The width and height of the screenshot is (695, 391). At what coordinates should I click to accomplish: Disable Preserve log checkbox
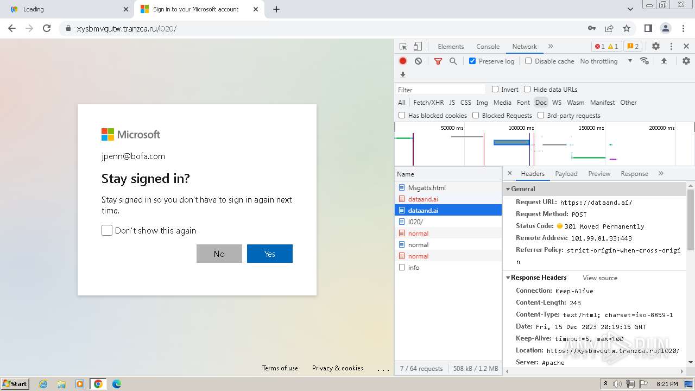(472, 61)
